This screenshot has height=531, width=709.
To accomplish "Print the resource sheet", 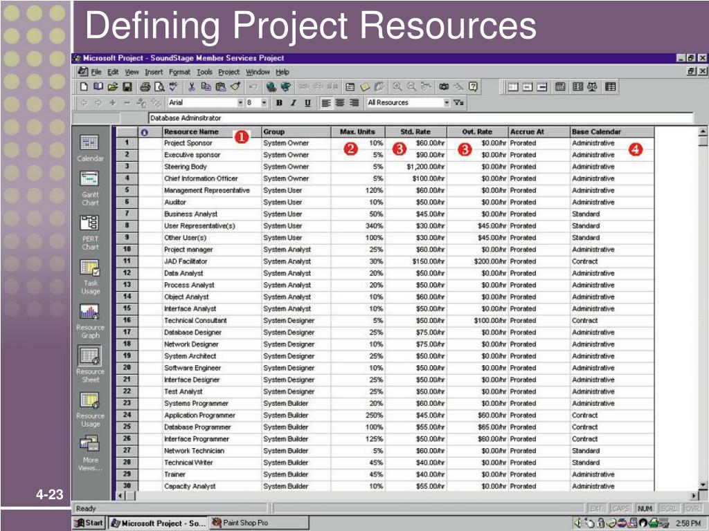I will (145, 86).
